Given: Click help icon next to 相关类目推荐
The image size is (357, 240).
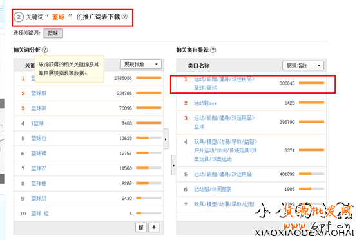Looking at the screenshot, I should [x=213, y=50].
